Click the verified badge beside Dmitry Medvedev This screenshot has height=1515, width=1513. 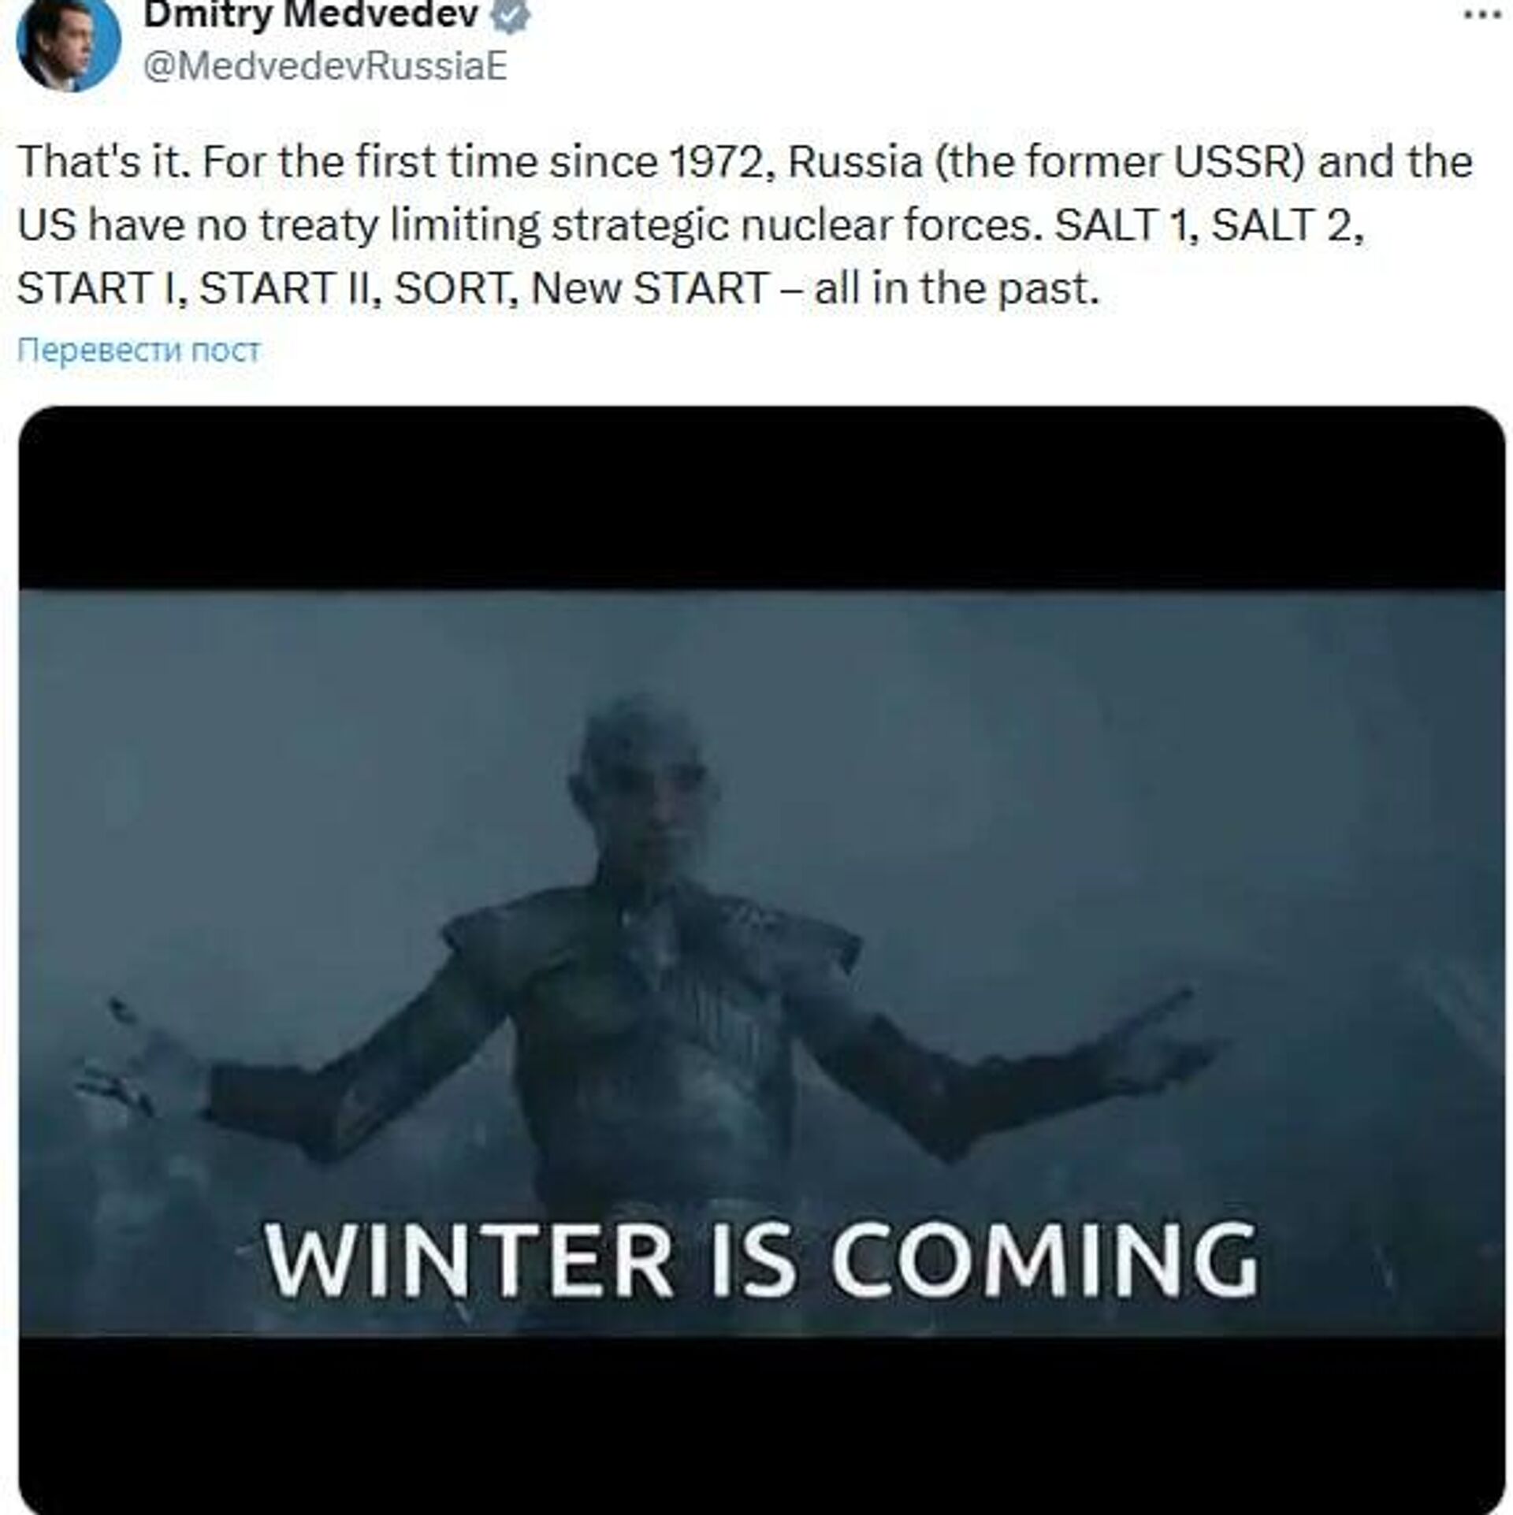[x=510, y=15]
